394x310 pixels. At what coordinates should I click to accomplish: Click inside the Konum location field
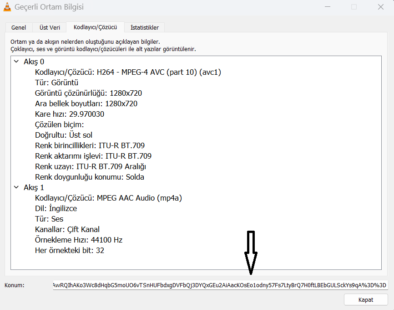pyautogui.click(x=220, y=285)
